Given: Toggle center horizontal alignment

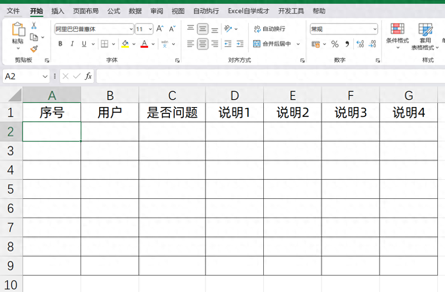Looking at the screenshot, I should coord(203,44).
